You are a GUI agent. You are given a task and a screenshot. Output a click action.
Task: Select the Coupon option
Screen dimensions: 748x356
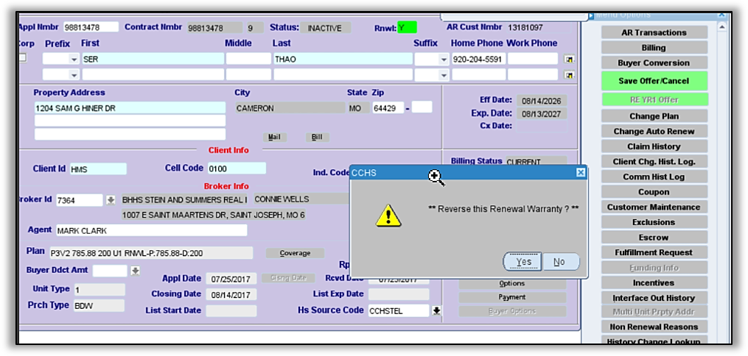tap(654, 192)
